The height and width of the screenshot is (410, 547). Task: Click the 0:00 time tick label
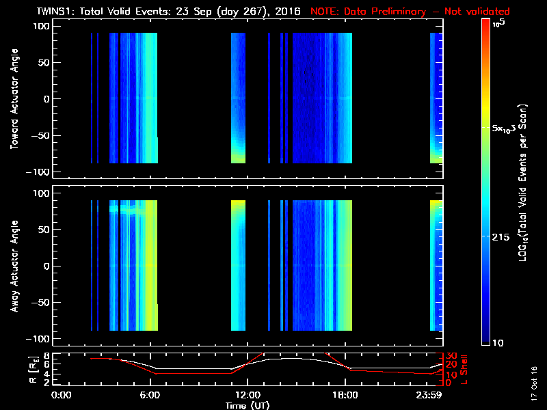pos(62,396)
